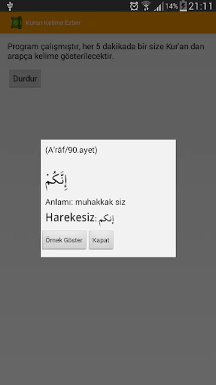Tap the program running description text
The width and height of the screenshot is (216, 385).
point(106,51)
